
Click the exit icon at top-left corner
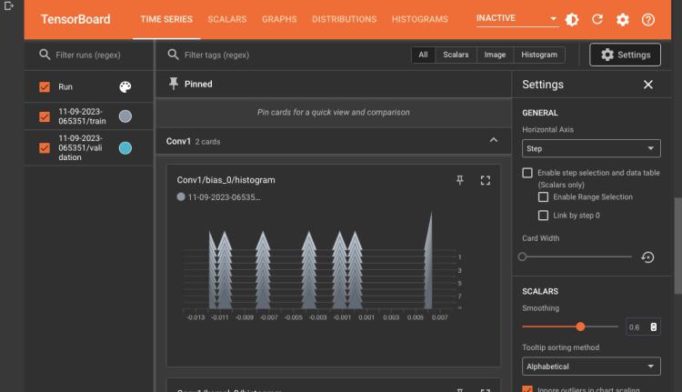coord(9,6)
